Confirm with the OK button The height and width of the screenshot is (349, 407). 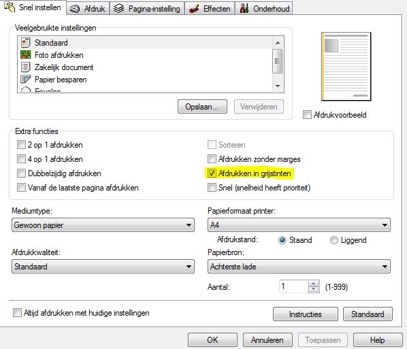click(x=212, y=340)
